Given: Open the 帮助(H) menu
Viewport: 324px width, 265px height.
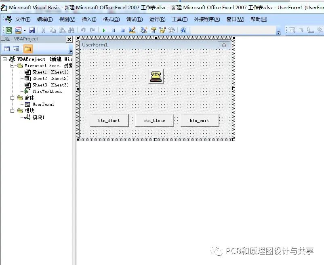Looking at the screenshot, I should (x=259, y=19).
